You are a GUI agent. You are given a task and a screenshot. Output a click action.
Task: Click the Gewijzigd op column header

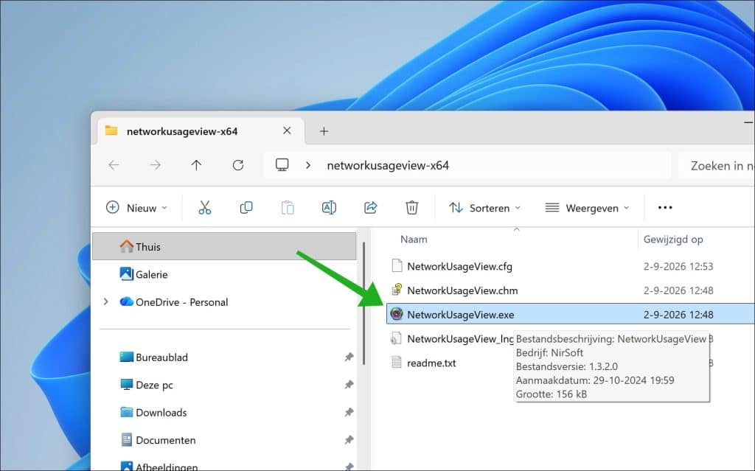coord(673,240)
